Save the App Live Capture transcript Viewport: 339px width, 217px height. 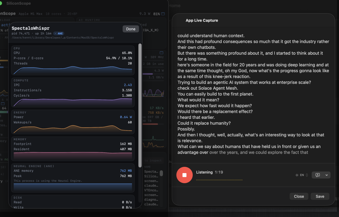(320, 196)
